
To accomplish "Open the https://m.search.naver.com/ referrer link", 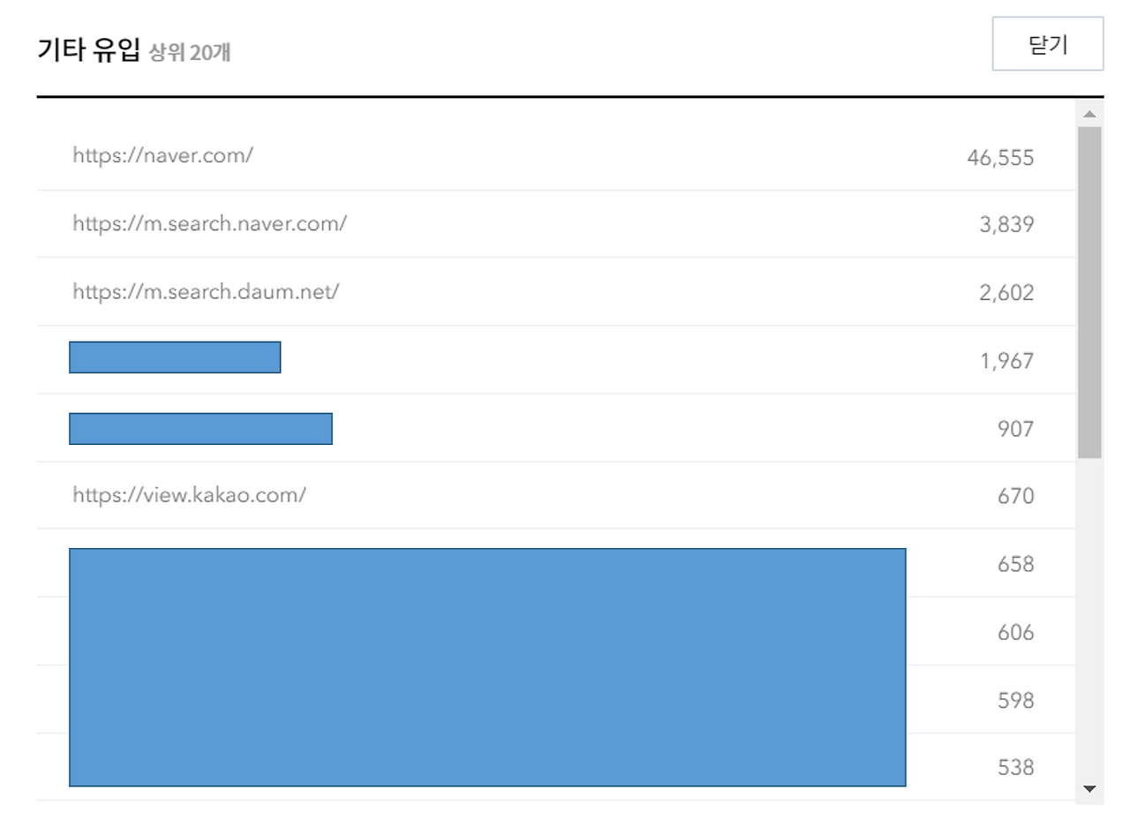I will [x=209, y=223].
